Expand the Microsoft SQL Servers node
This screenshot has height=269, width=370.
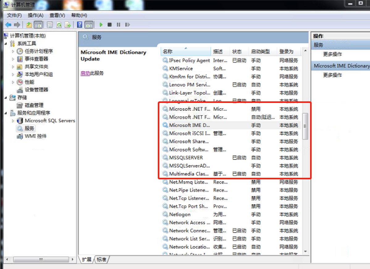pos(13,121)
